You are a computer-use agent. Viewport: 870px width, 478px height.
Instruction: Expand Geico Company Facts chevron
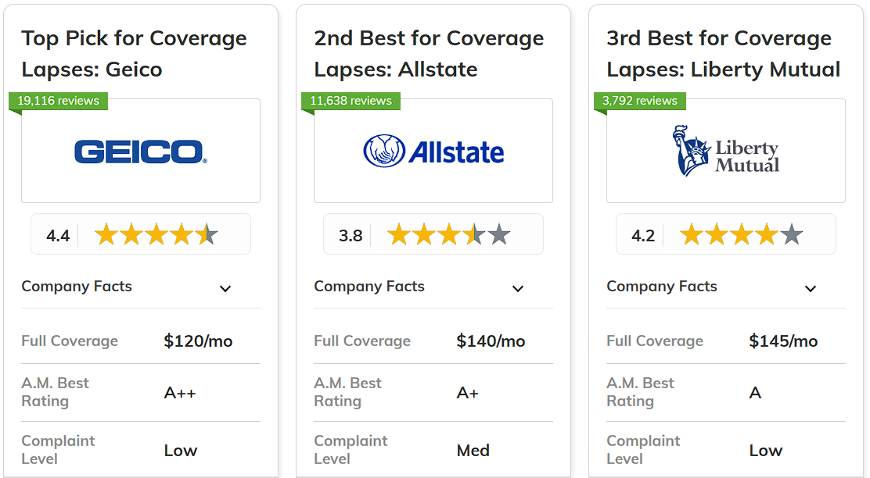[x=225, y=288]
